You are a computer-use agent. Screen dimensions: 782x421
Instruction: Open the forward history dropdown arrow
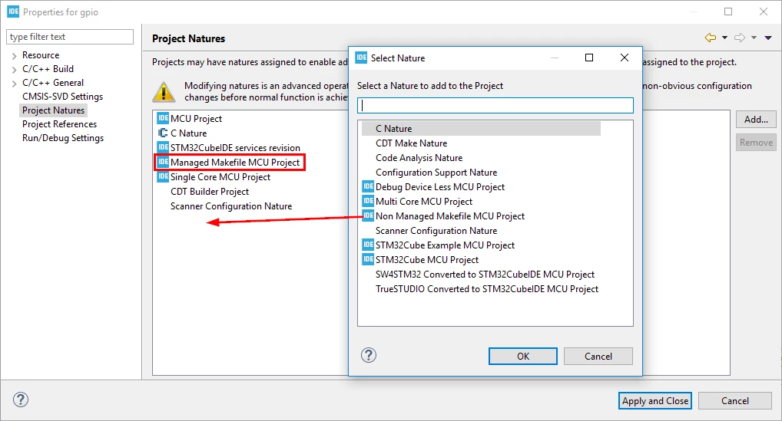coord(754,38)
